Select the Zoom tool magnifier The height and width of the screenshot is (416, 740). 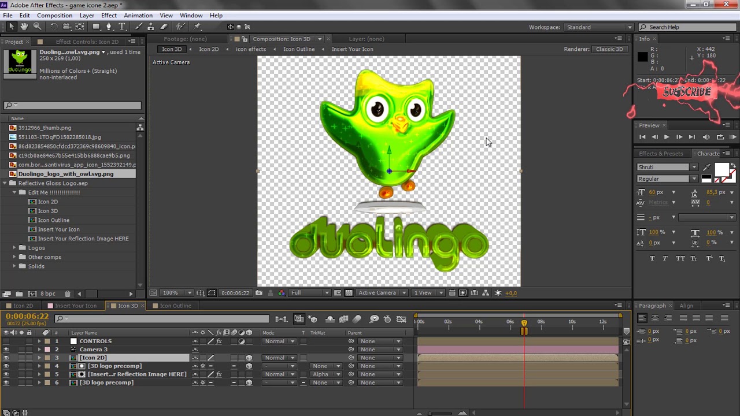[37, 27]
